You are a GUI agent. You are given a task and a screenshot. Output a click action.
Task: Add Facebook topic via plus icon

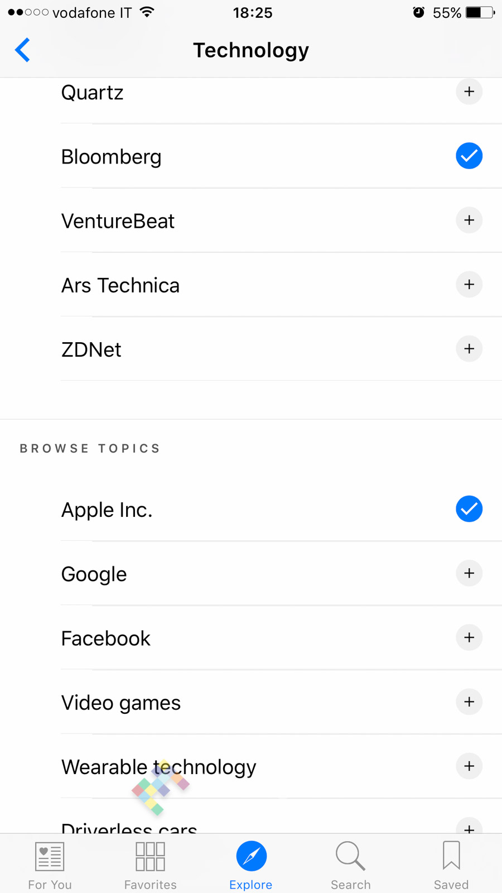coord(469,637)
